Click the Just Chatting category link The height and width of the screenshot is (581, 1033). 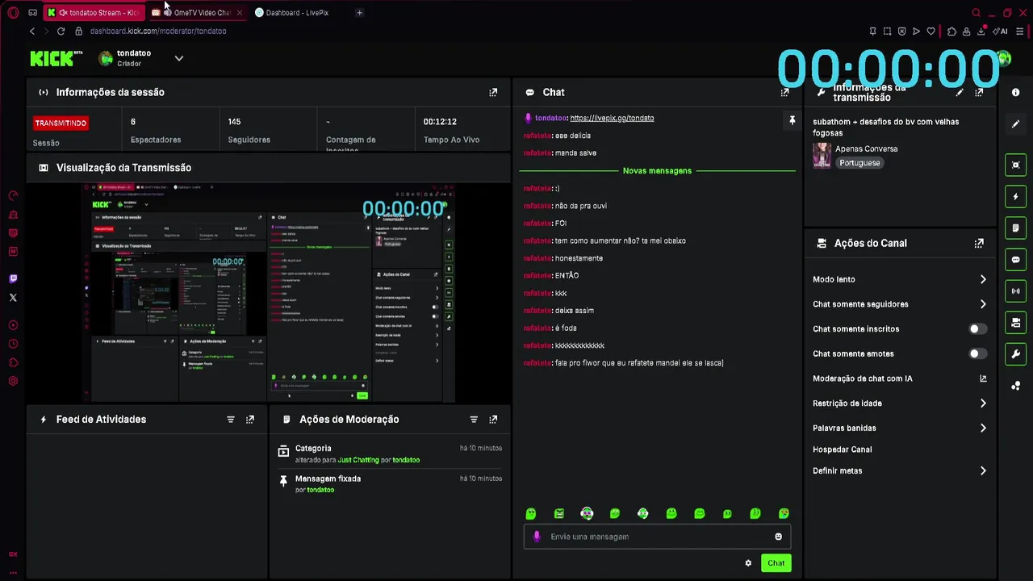pyautogui.click(x=358, y=460)
